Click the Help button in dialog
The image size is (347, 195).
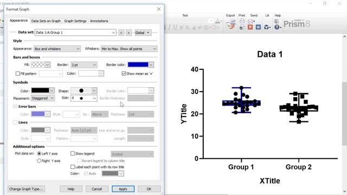point(71,189)
